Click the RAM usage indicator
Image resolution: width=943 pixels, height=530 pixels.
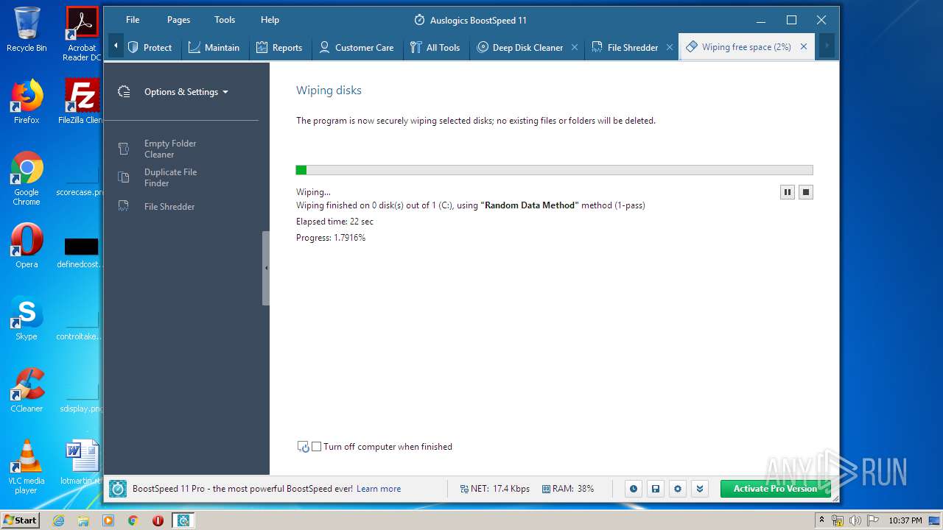point(568,489)
